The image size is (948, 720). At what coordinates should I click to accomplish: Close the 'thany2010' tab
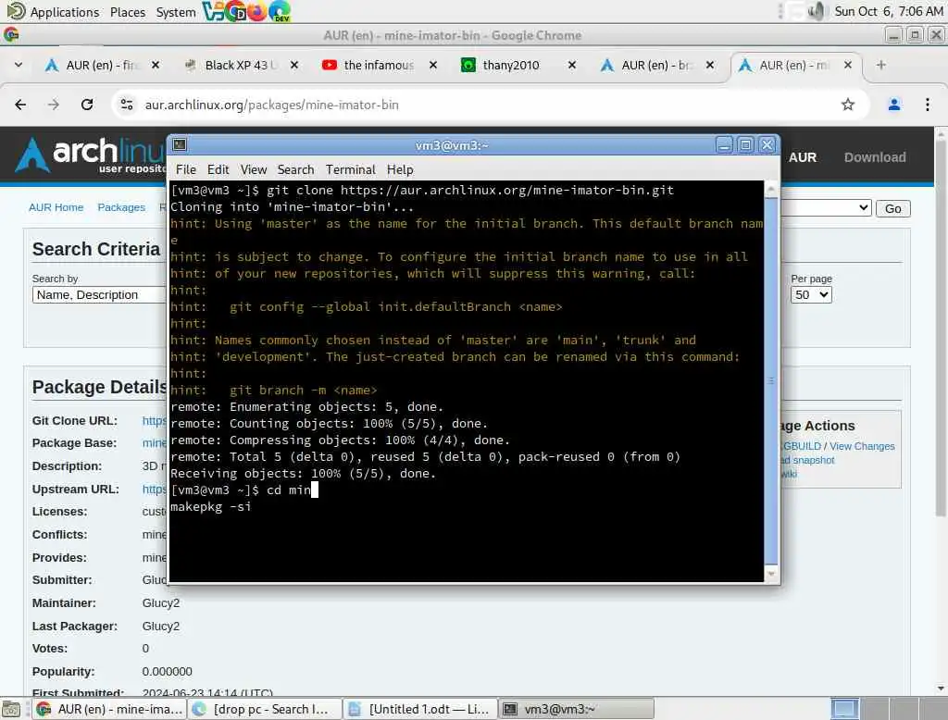click(572, 65)
